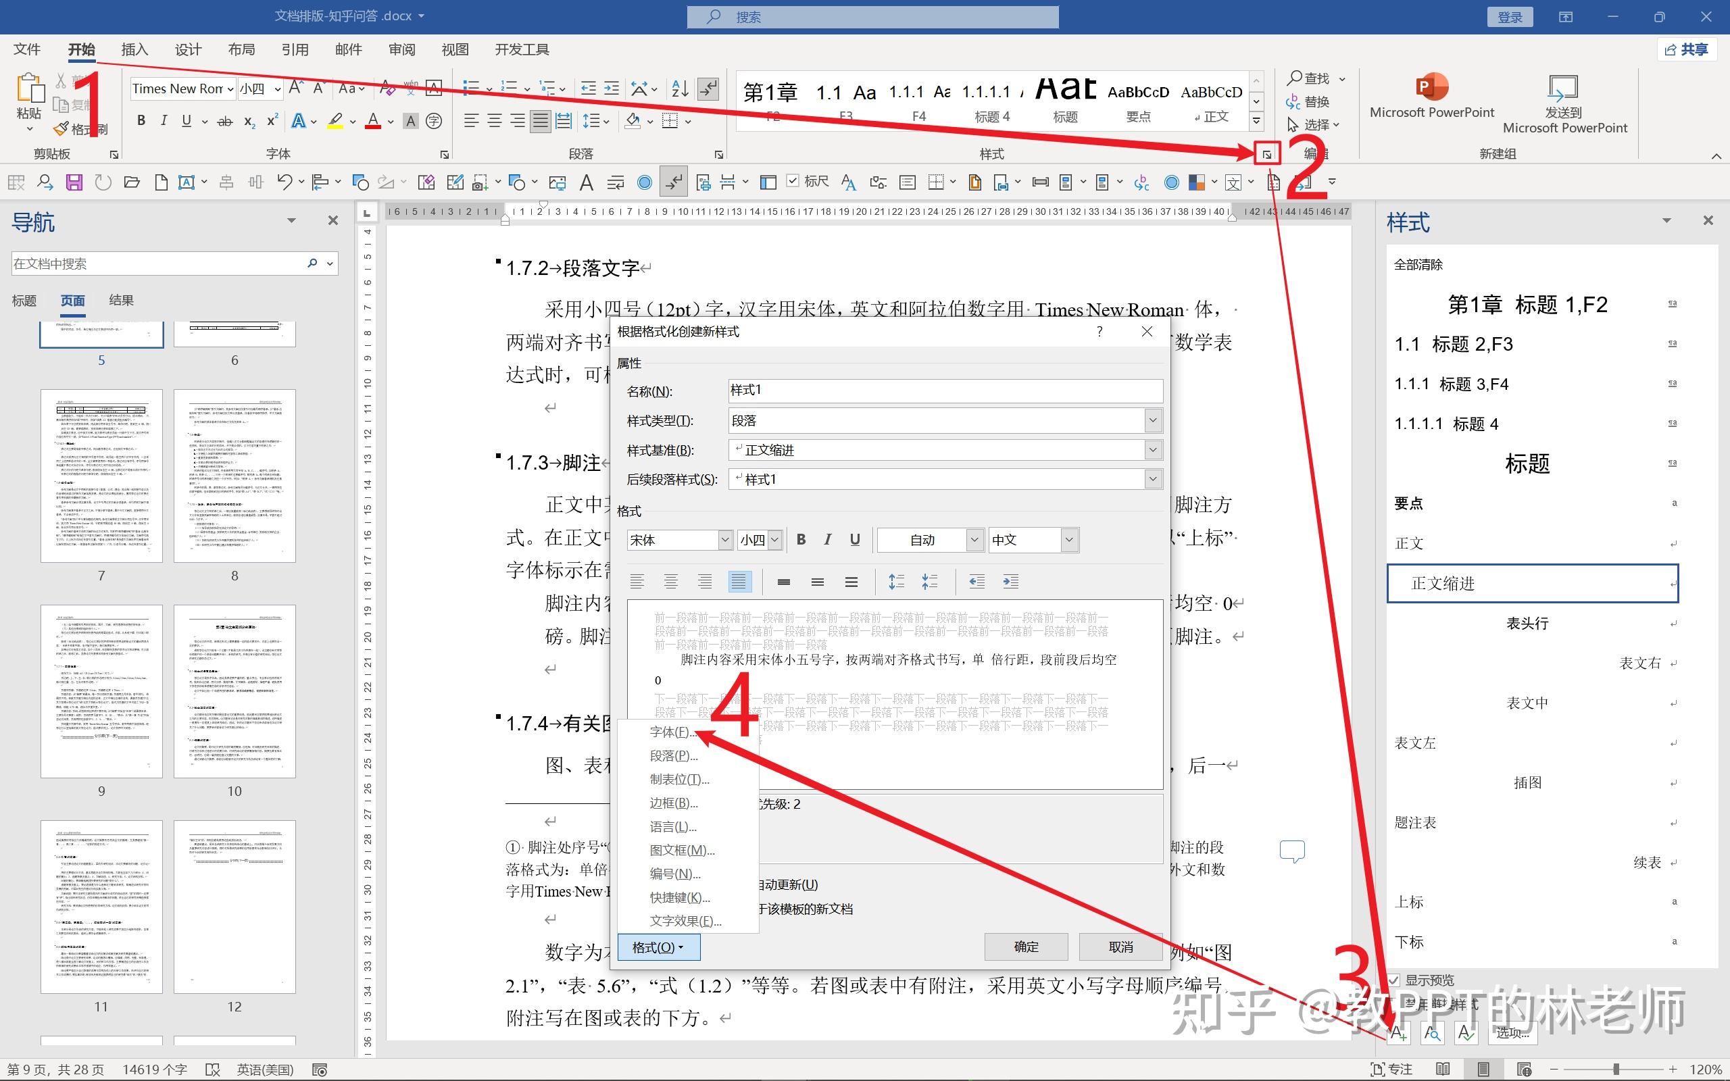This screenshot has width=1730, height=1081.
Task: Toggle bold in the style dialog
Action: tap(801, 540)
